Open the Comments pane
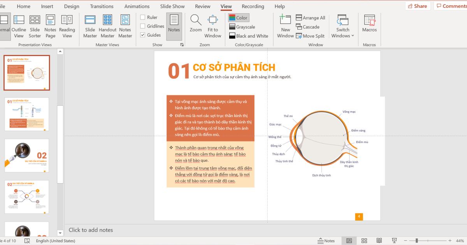Screen dimensions: 467x245 coord(451,6)
